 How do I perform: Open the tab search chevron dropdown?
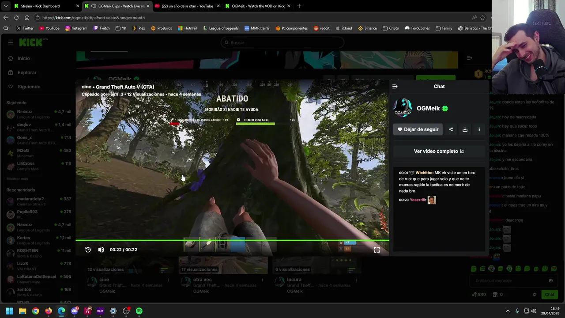coord(5,6)
